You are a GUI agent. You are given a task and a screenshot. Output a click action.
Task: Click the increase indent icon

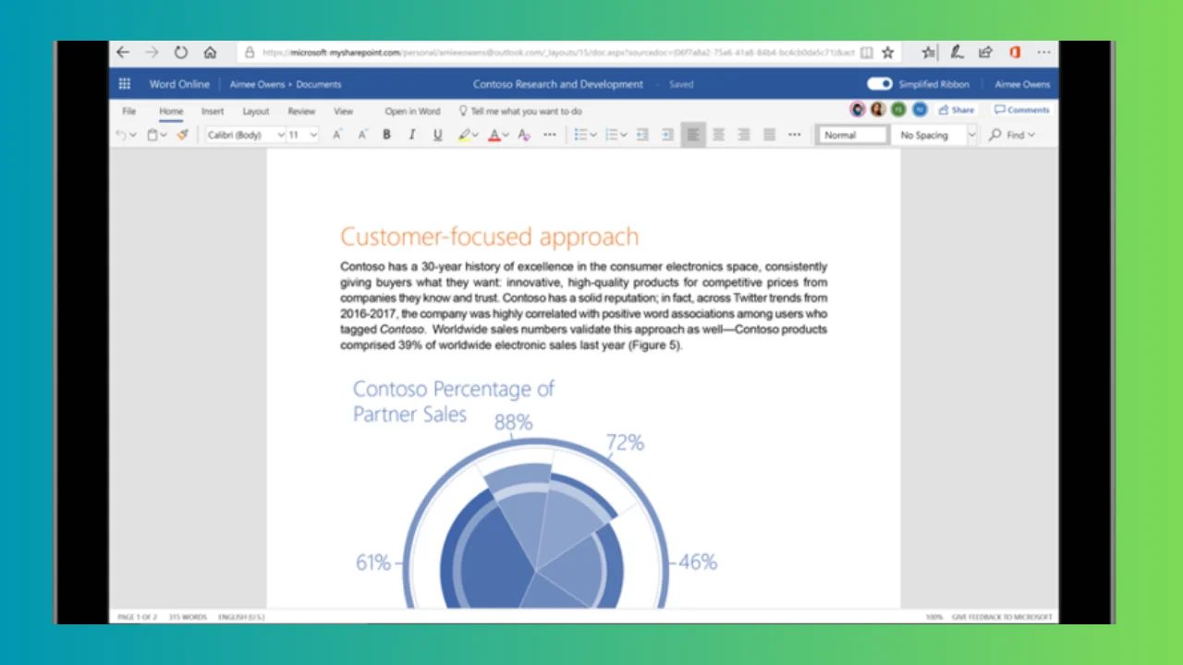click(667, 135)
